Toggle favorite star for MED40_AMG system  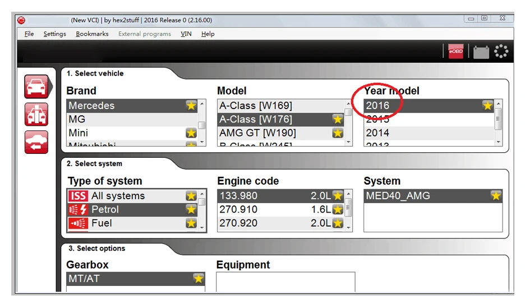pyautogui.click(x=496, y=196)
